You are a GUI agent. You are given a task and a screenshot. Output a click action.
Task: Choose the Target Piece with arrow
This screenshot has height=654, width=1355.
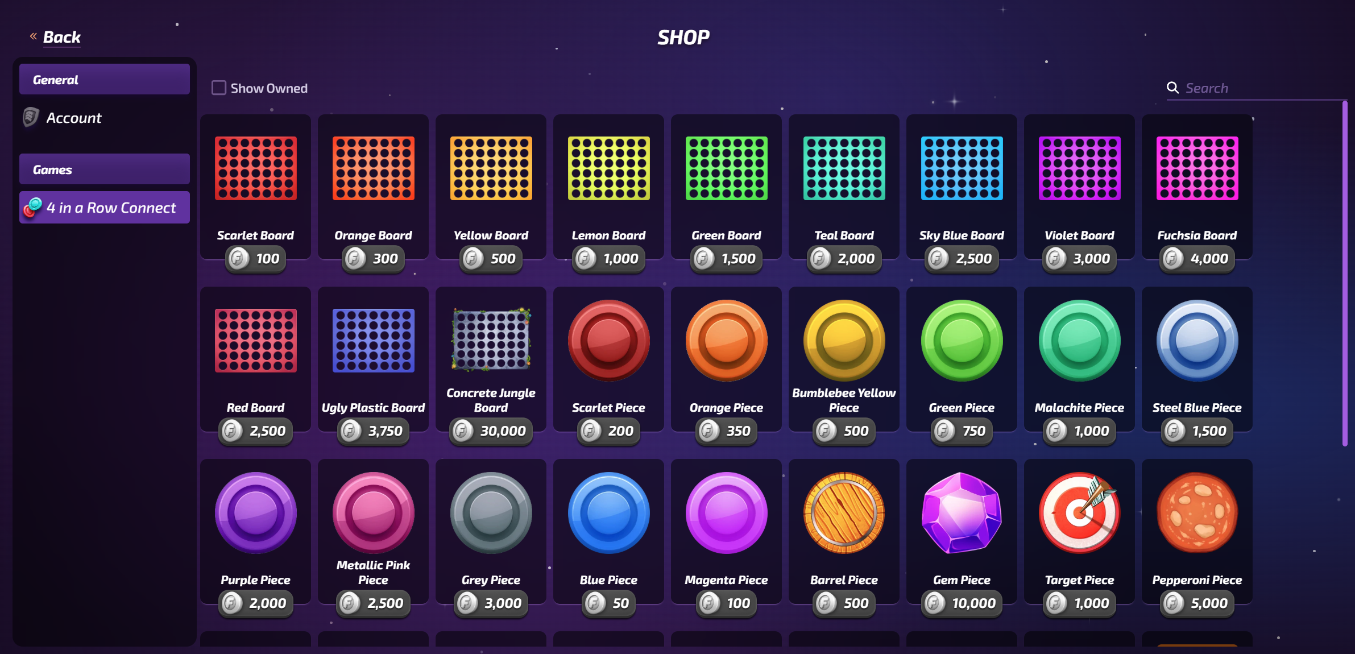click(x=1079, y=512)
